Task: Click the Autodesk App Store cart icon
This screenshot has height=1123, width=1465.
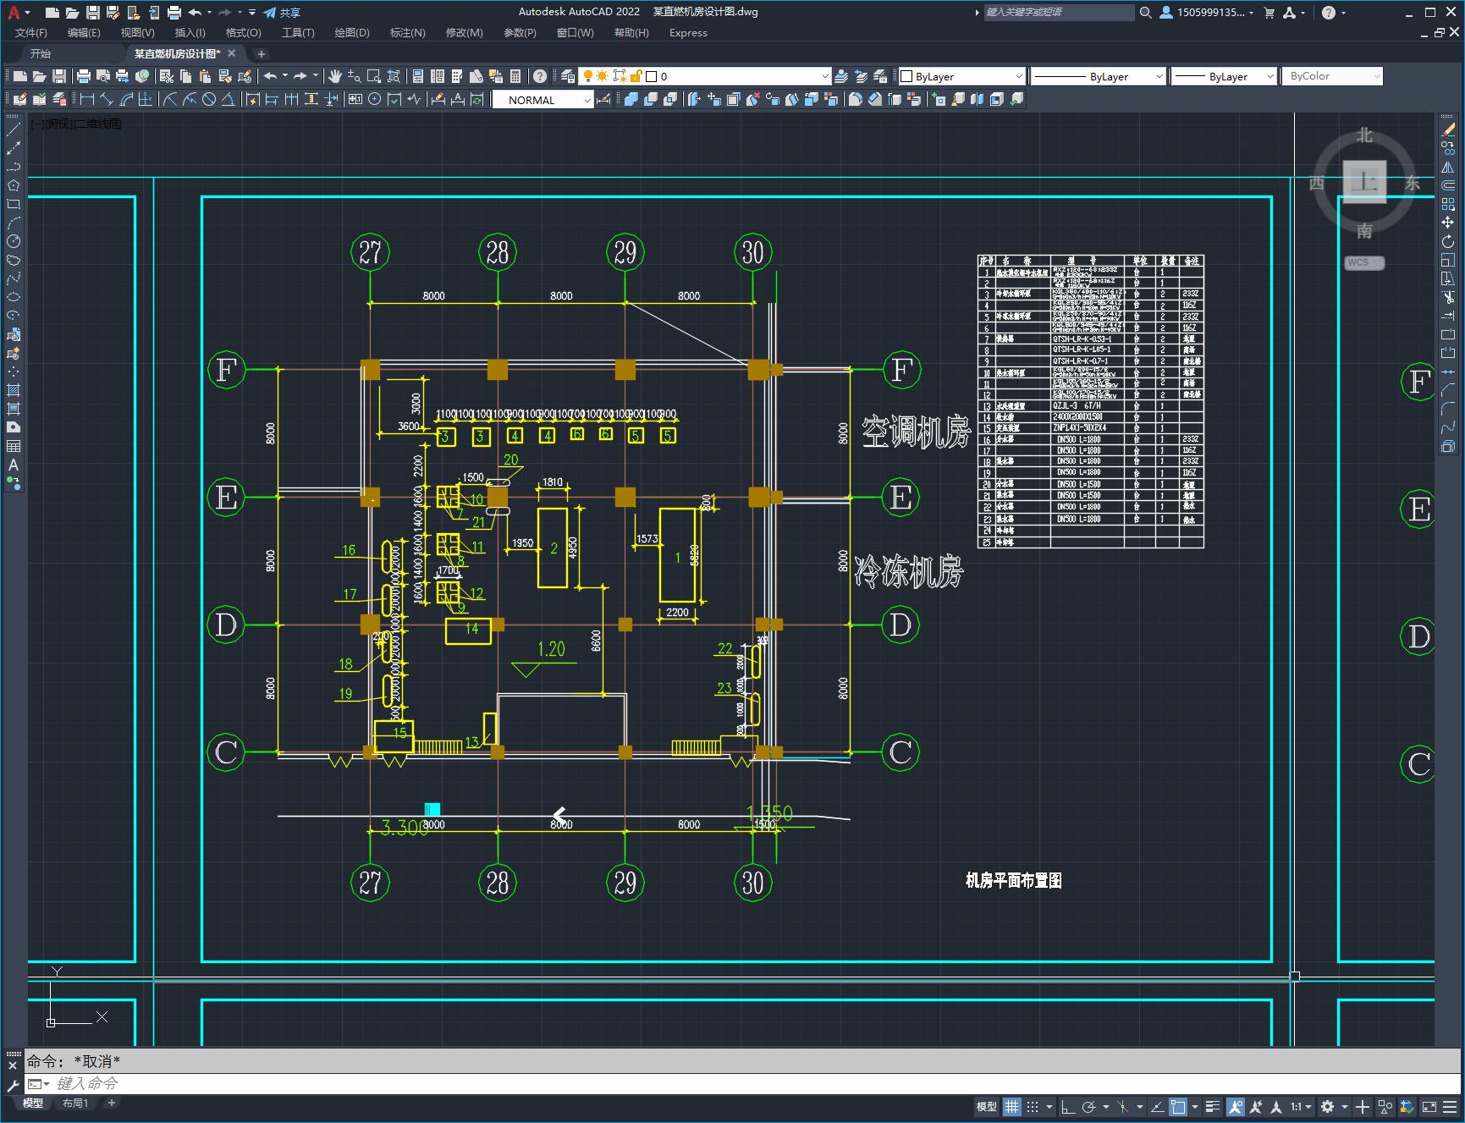Action: tap(1269, 12)
